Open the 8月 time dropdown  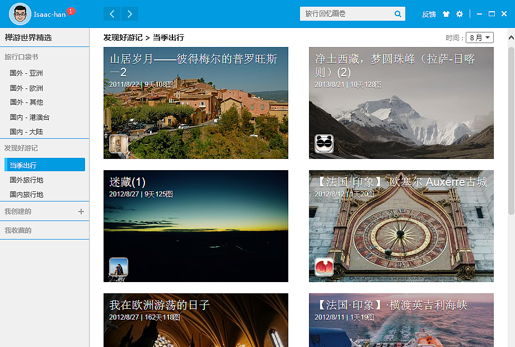click(x=480, y=37)
